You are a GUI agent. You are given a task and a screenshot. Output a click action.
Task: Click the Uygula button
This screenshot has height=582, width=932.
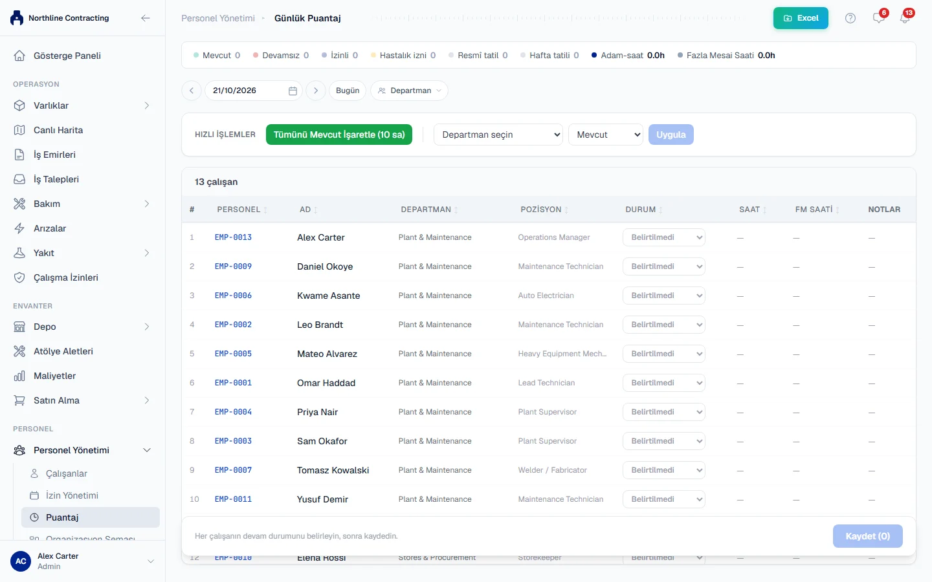pos(671,135)
